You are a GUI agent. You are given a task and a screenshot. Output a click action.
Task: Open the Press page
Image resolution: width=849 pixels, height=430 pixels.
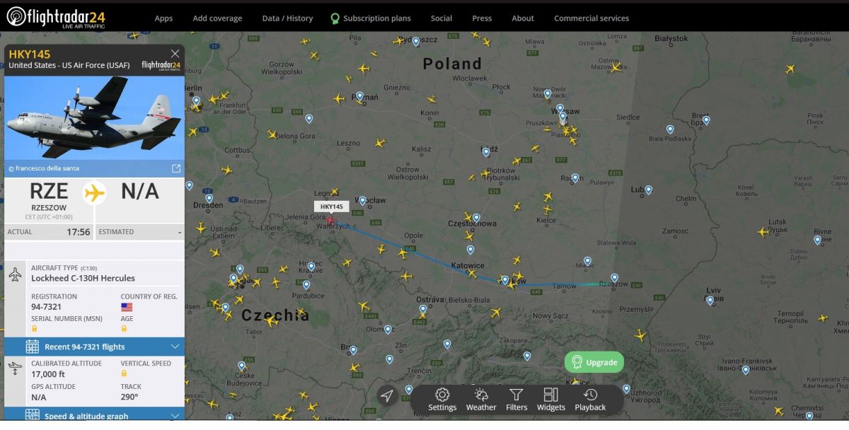482,18
